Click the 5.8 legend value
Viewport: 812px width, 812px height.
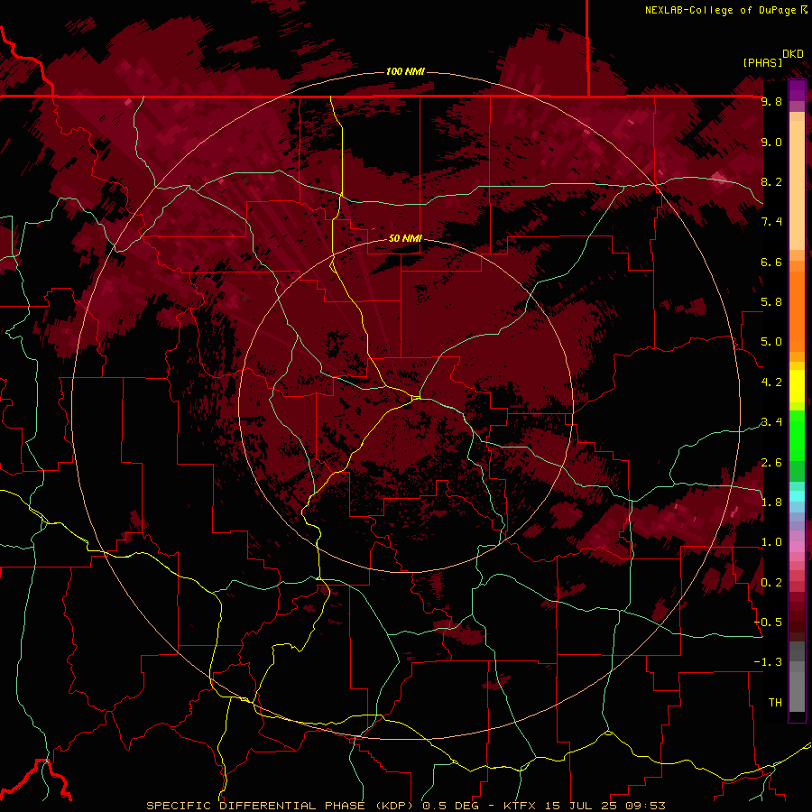coord(771,302)
